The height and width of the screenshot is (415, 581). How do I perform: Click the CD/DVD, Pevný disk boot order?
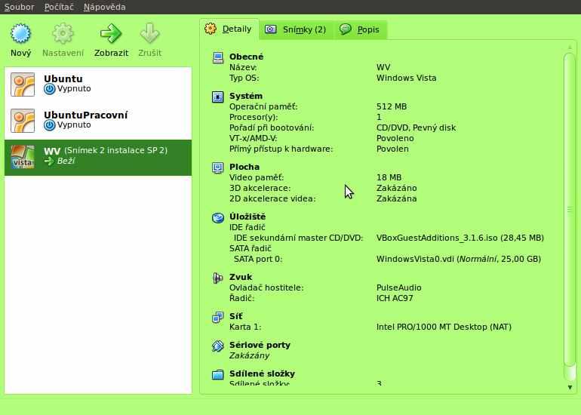(x=416, y=128)
